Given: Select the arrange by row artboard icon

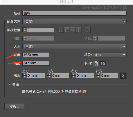Looking at the screenshot, I should [x=73, y=30].
